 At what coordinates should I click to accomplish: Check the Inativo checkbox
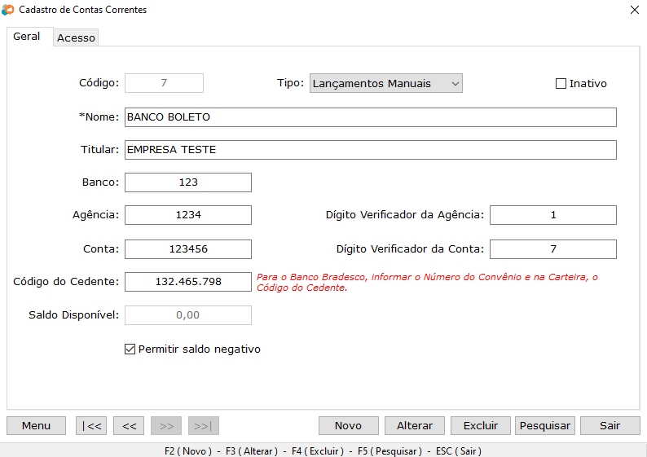click(561, 83)
